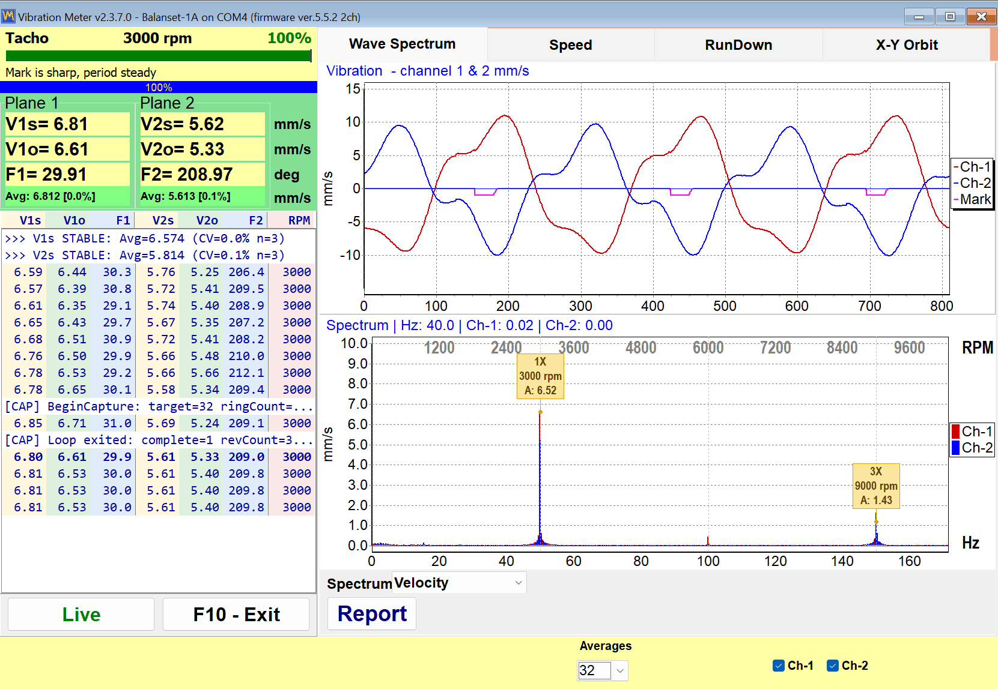Click the Report button
The height and width of the screenshot is (689, 998).
372,614
